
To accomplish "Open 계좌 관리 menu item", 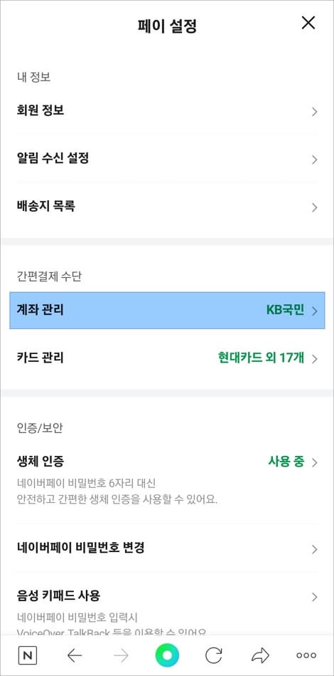I will coord(167,311).
